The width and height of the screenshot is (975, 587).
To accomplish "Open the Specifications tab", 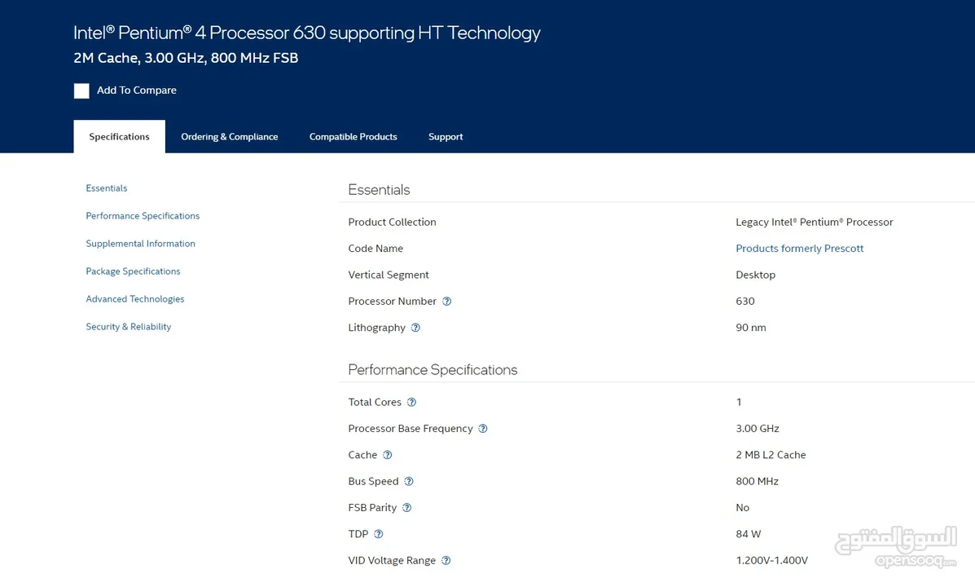I will tap(120, 136).
